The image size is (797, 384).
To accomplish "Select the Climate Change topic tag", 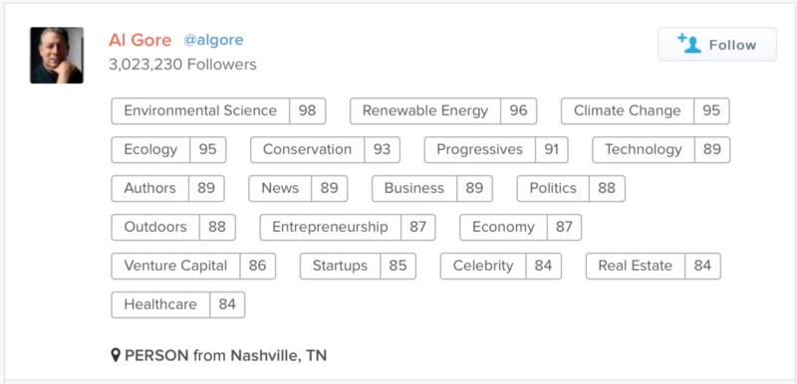I will click(x=645, y=111).
